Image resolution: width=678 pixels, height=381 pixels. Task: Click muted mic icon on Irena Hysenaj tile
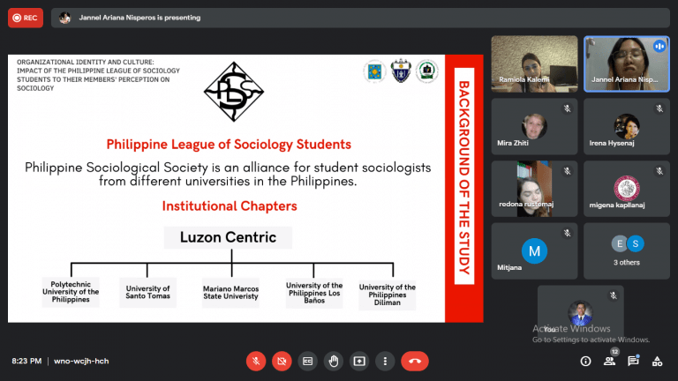click(x=659, y=108)
